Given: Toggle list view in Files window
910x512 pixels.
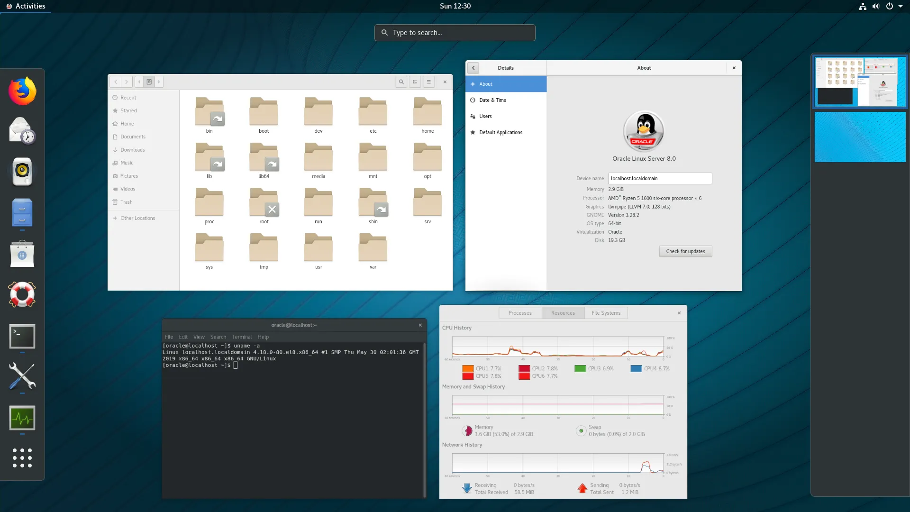Looking at the screenshot, I should pos(415,82).
